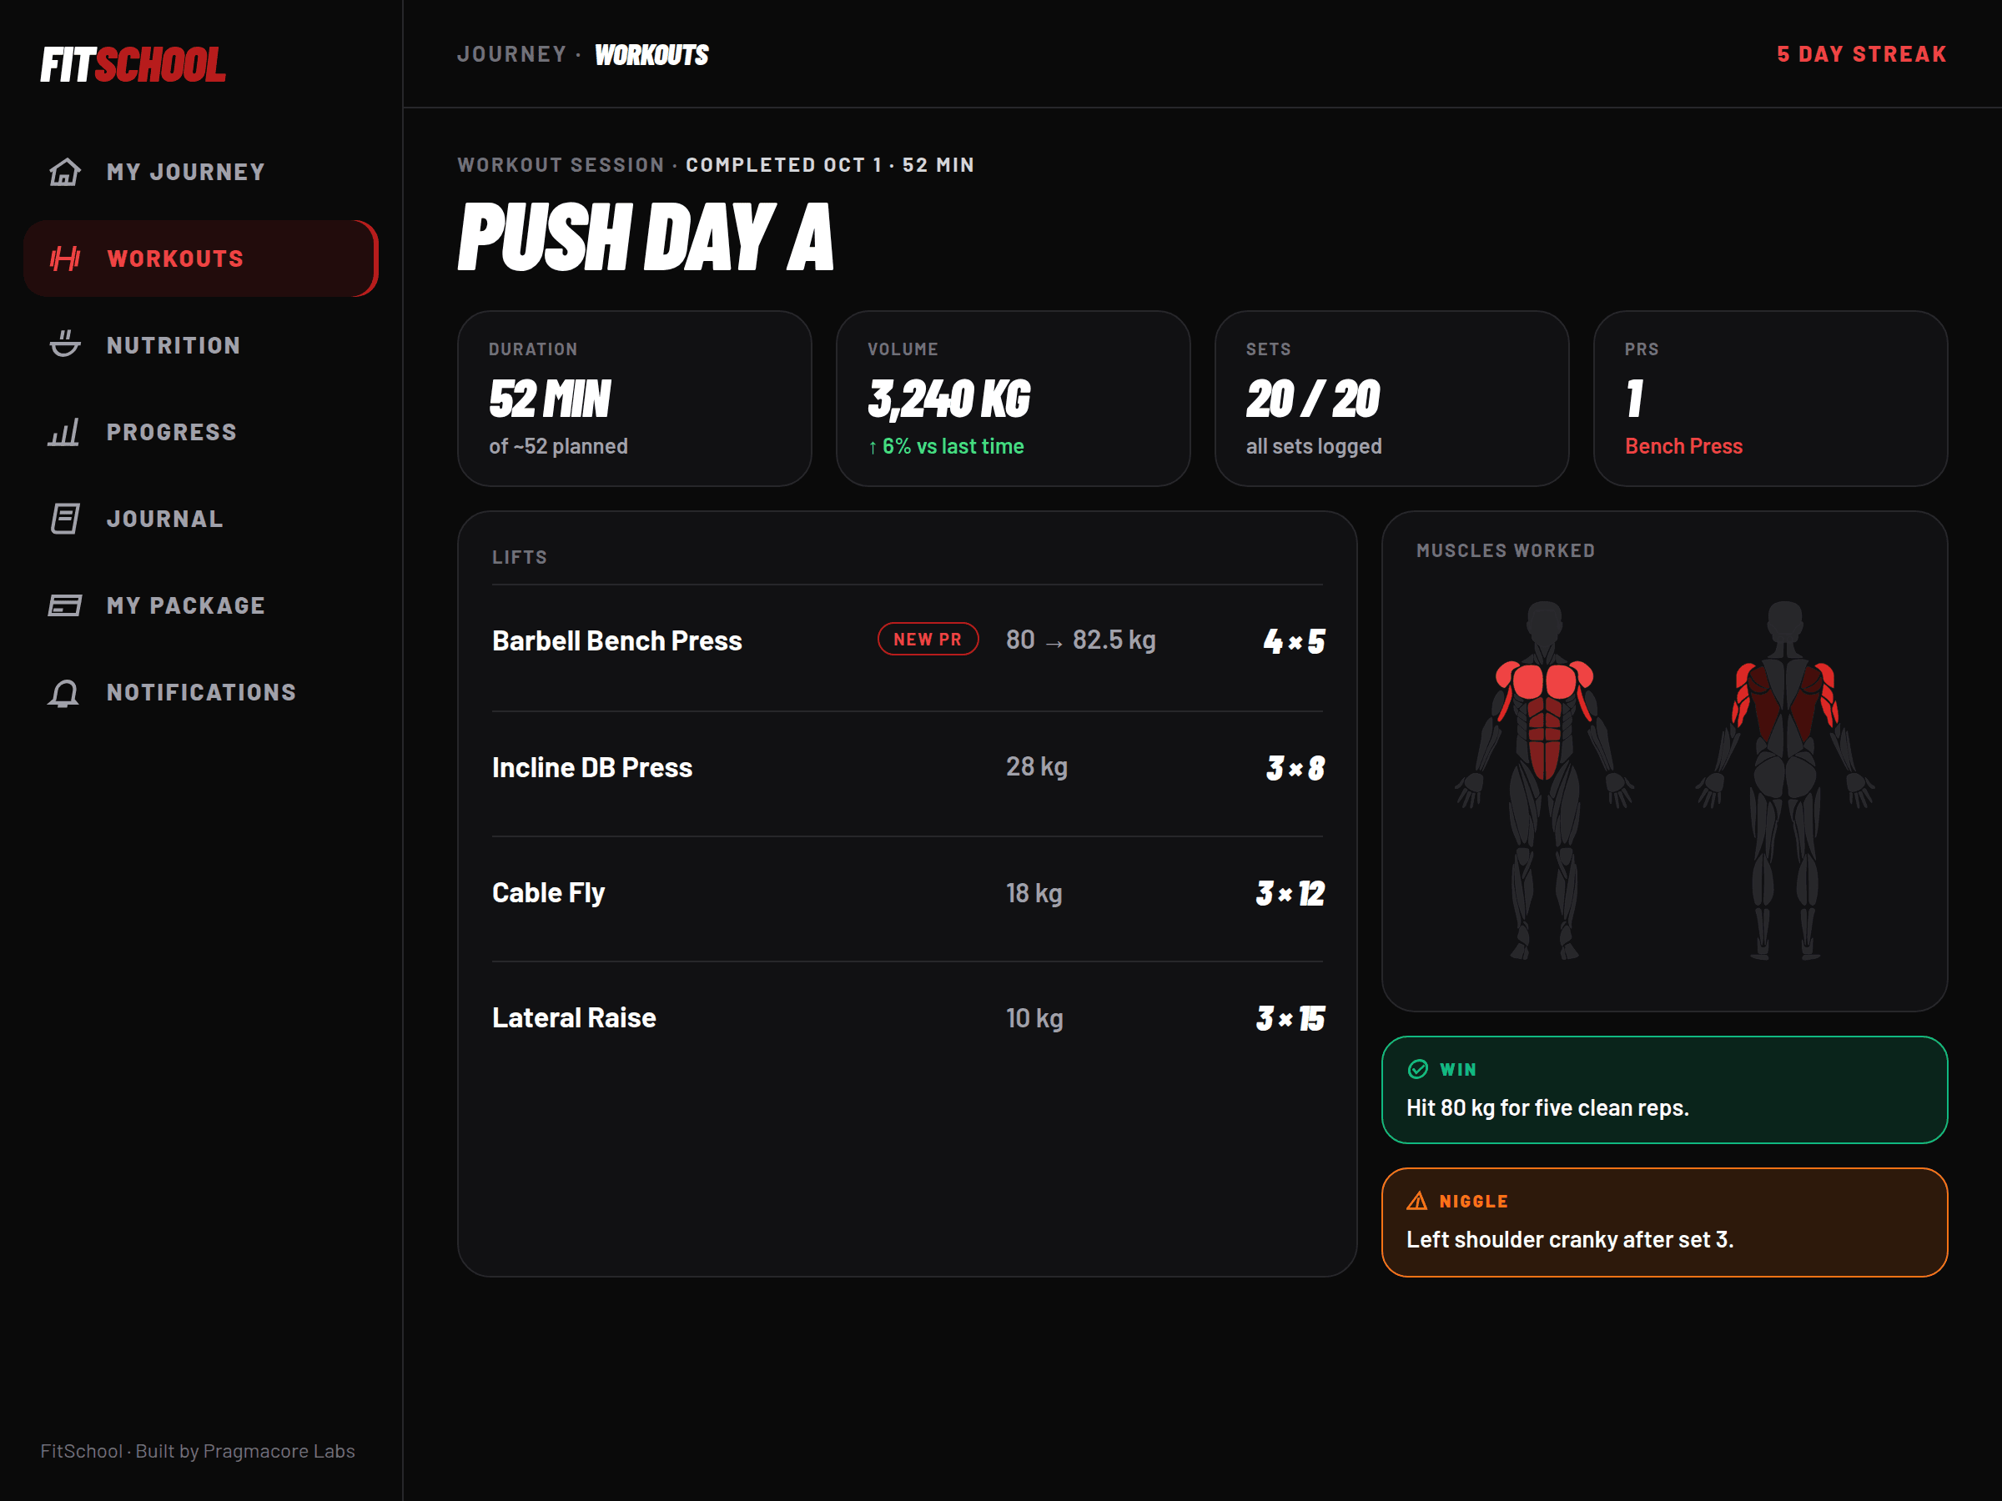Viewport: 2002px width, 1501px height.
Task: Open My Package in sidebar
Action: tap(201, 605)
